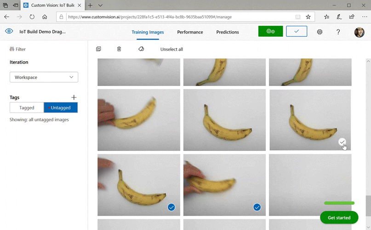
Task: Select the Custom Vision: IoT Build browser tab
Action: click(52, 5)
